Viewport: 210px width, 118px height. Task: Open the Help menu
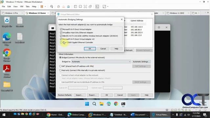34,7
